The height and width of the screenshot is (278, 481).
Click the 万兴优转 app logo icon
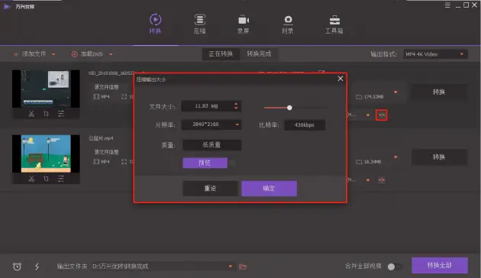coord(7,6)
